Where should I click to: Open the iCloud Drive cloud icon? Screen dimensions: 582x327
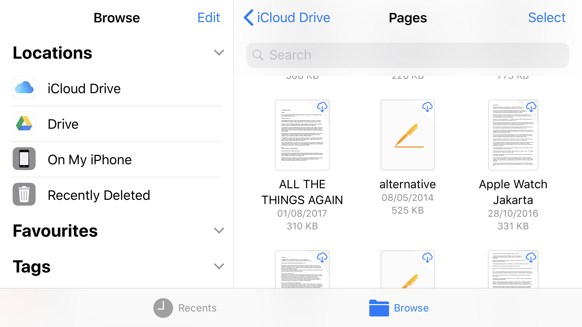click(x=24, y=88)
